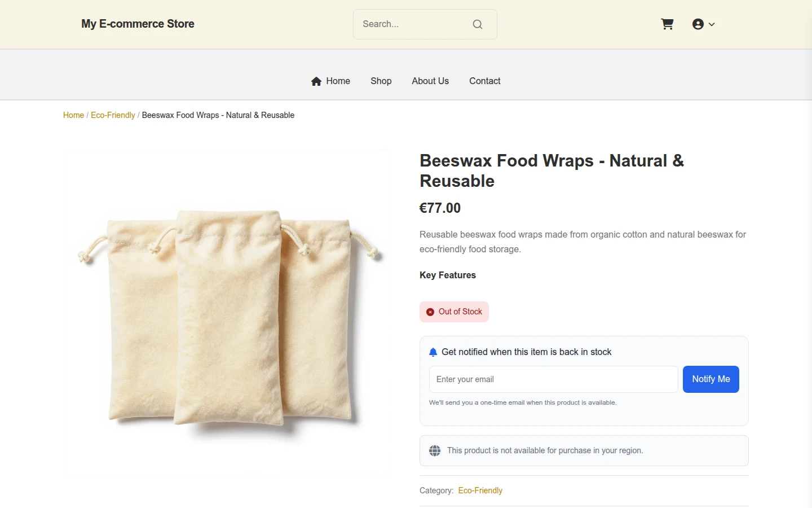Click the current page breadcrumb text
812x508 pixels.
click(218, 115)
